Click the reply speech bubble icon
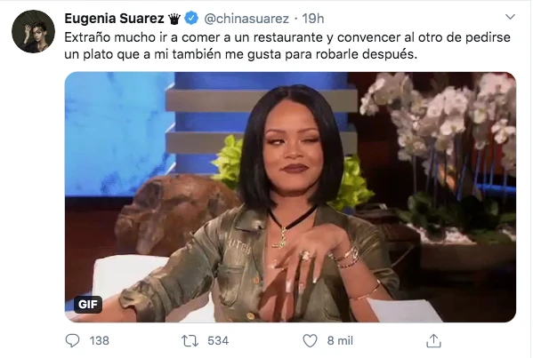This screenshot has width=533, height=358. tap(72, 340)
